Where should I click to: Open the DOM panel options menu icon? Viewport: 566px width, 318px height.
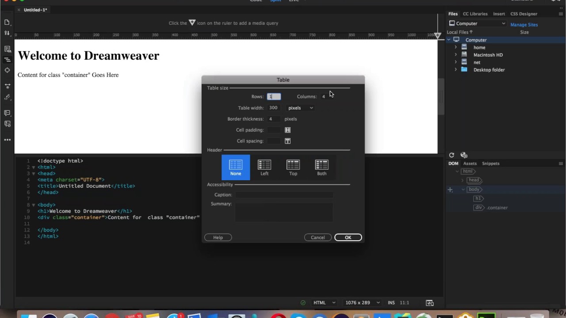click(561, 163)
